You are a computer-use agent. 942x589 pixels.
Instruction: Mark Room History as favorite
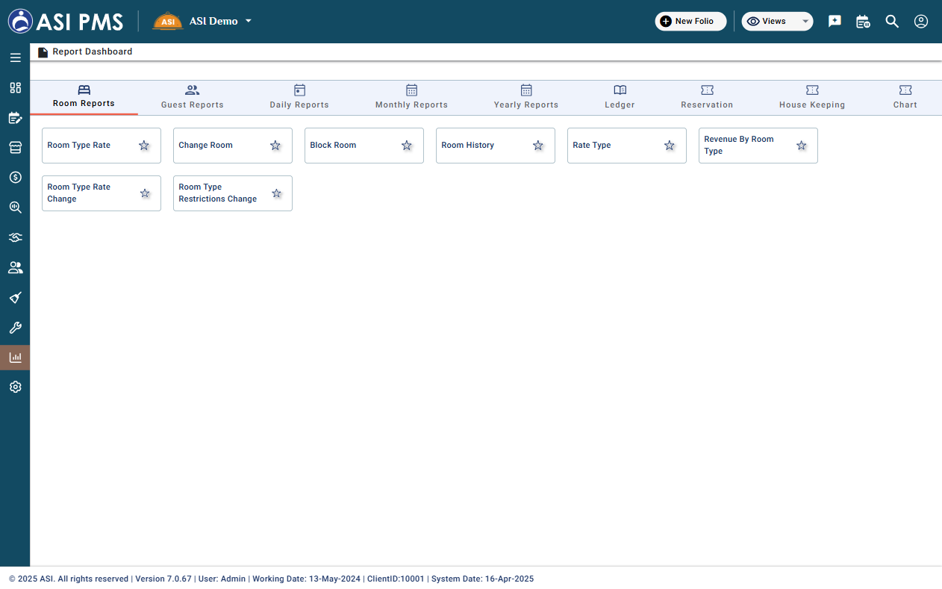pyautogui.click(x=538, y=146)
